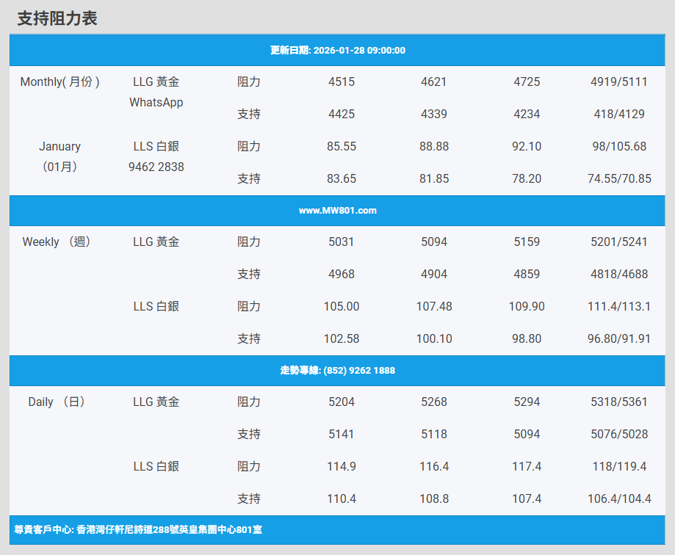Select monthly silver resistance value 88.88
Screen dimensions: 675x555
434,147
